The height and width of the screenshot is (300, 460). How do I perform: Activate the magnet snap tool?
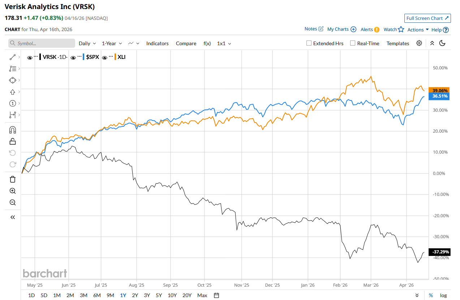point(13,130)
